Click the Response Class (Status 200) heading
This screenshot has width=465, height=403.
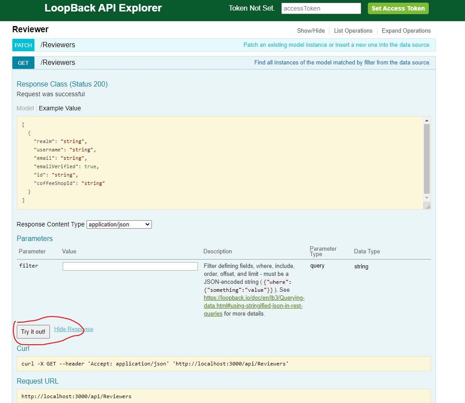click(62, 84)
